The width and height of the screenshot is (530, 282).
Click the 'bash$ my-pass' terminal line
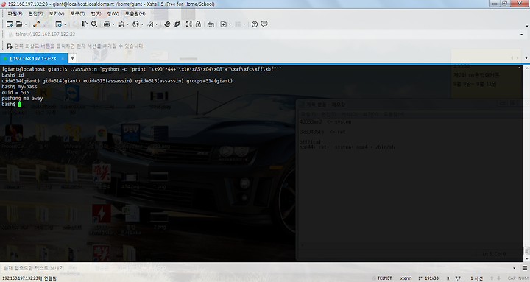tap(19, 87)
